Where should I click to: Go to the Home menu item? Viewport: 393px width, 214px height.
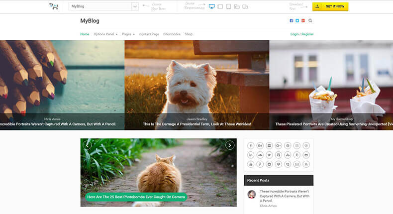click(x=85, y=34)
